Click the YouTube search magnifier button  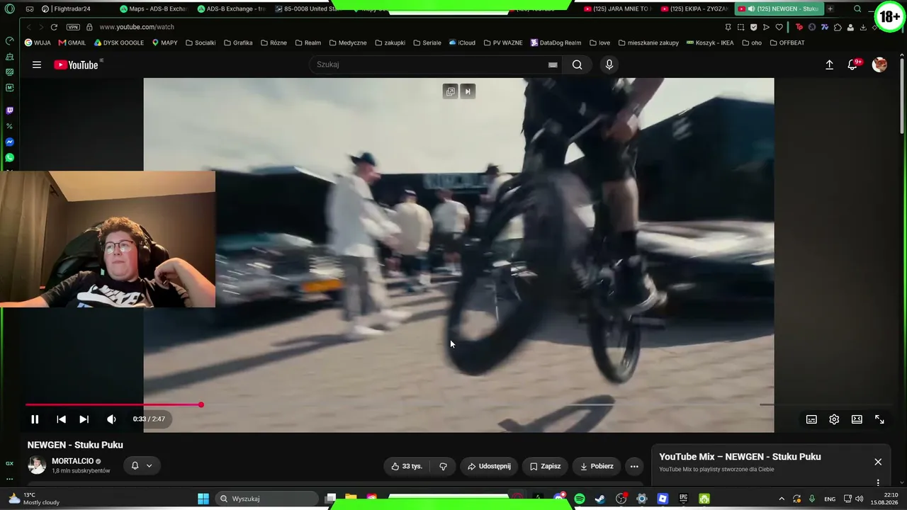(x=578, y=64)
